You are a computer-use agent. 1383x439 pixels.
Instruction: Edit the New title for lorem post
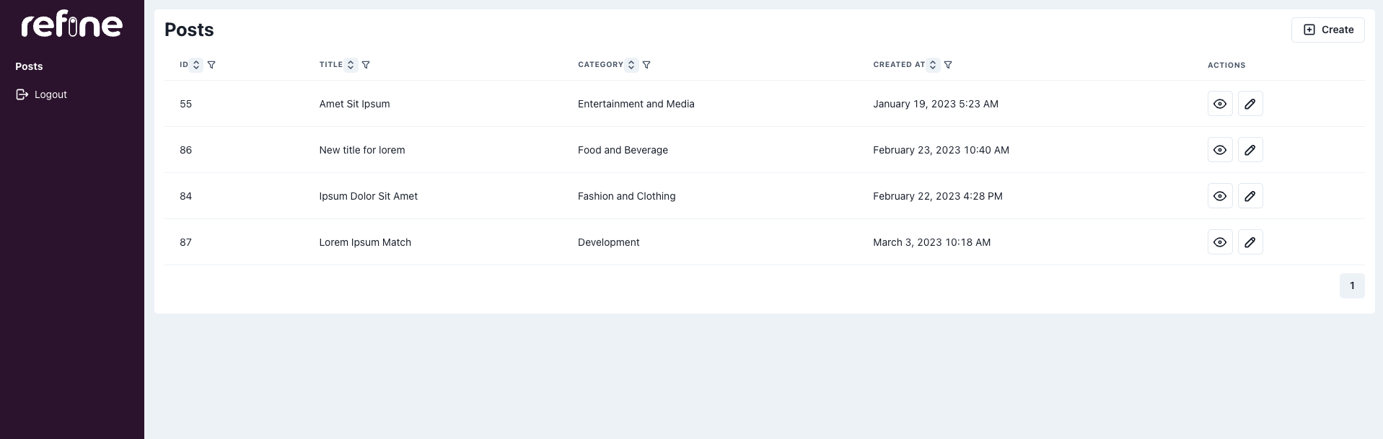(1250, 150)
